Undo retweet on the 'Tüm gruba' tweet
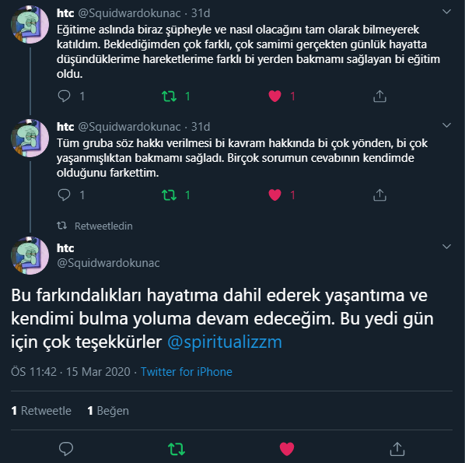 tap(169, 195)
